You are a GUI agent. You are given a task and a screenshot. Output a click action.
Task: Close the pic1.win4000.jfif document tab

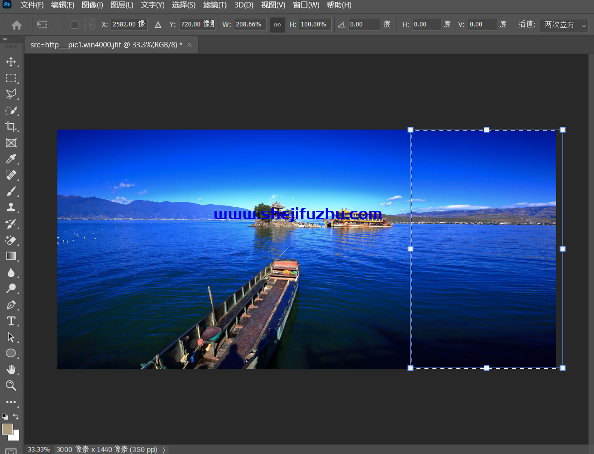(190, 45)
